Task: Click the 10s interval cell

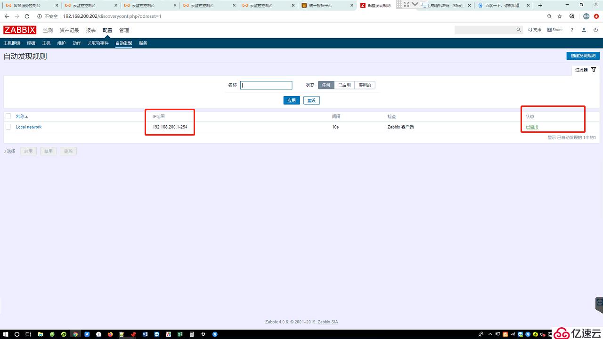Action: 335,127
